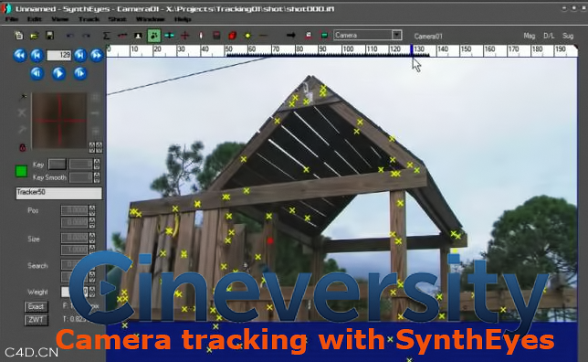This screenshot has height=362, width=588.
Task: Open the Shot menu
Action: [117, 19]
